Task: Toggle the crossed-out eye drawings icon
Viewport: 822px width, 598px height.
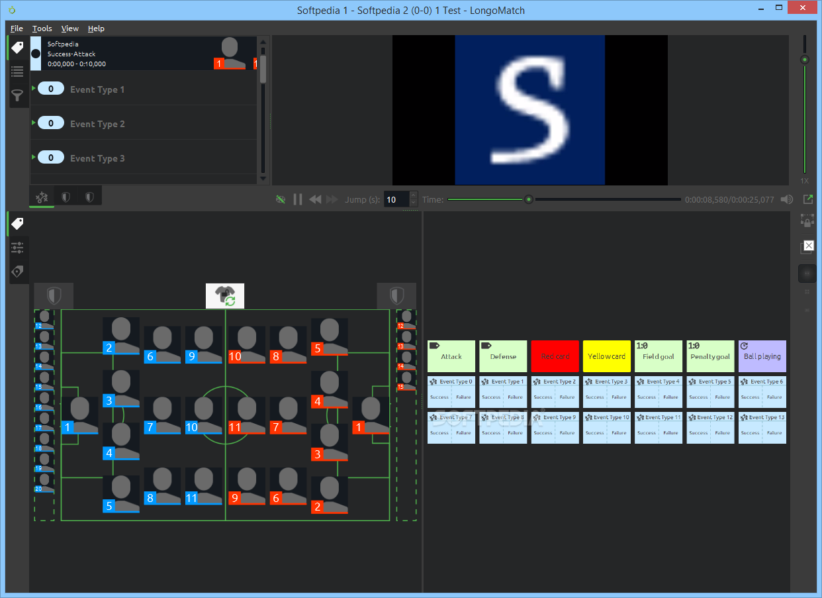Action: [x=281, y=199]
